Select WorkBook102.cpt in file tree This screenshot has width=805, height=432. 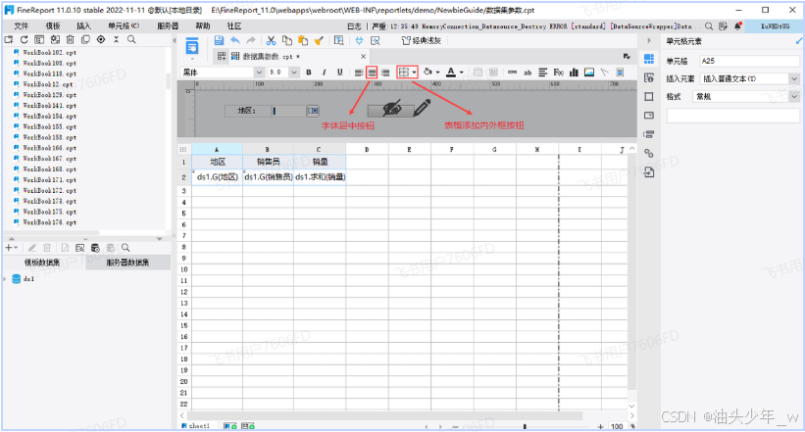49,52
